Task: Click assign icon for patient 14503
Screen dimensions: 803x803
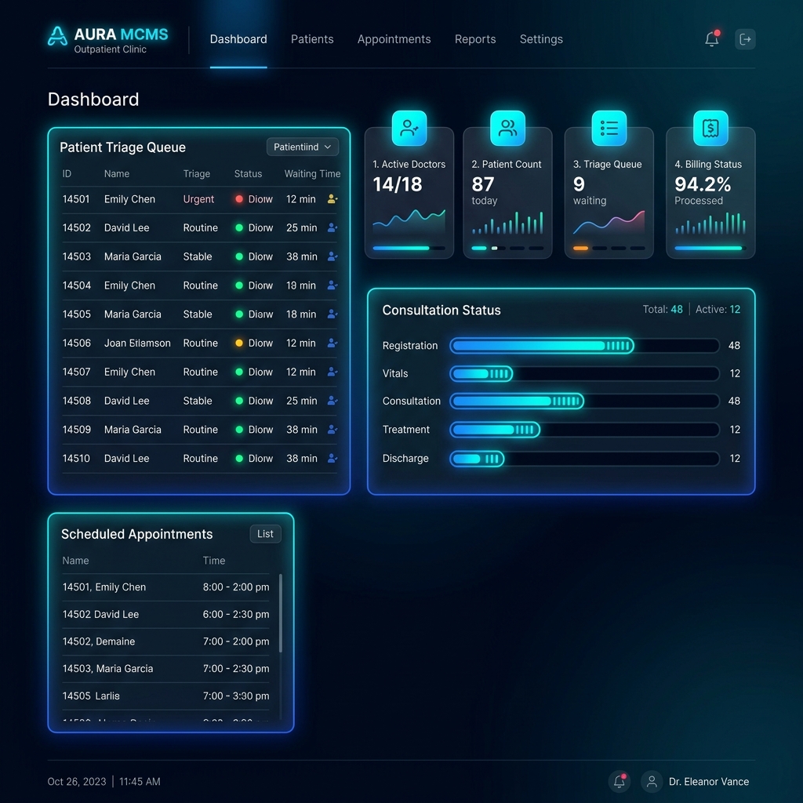Action: (332, 256)
